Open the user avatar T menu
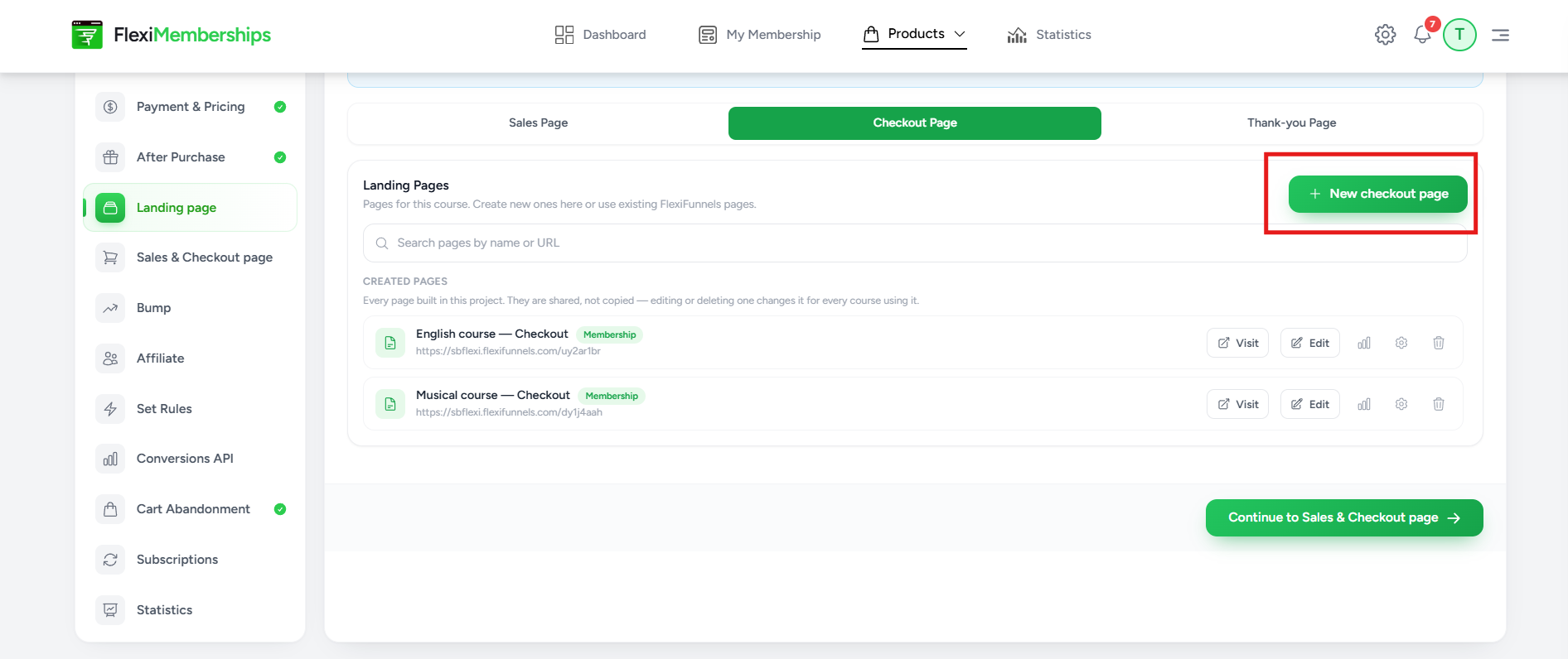This screenshot has height=659, width=1568. point(1459,35)
